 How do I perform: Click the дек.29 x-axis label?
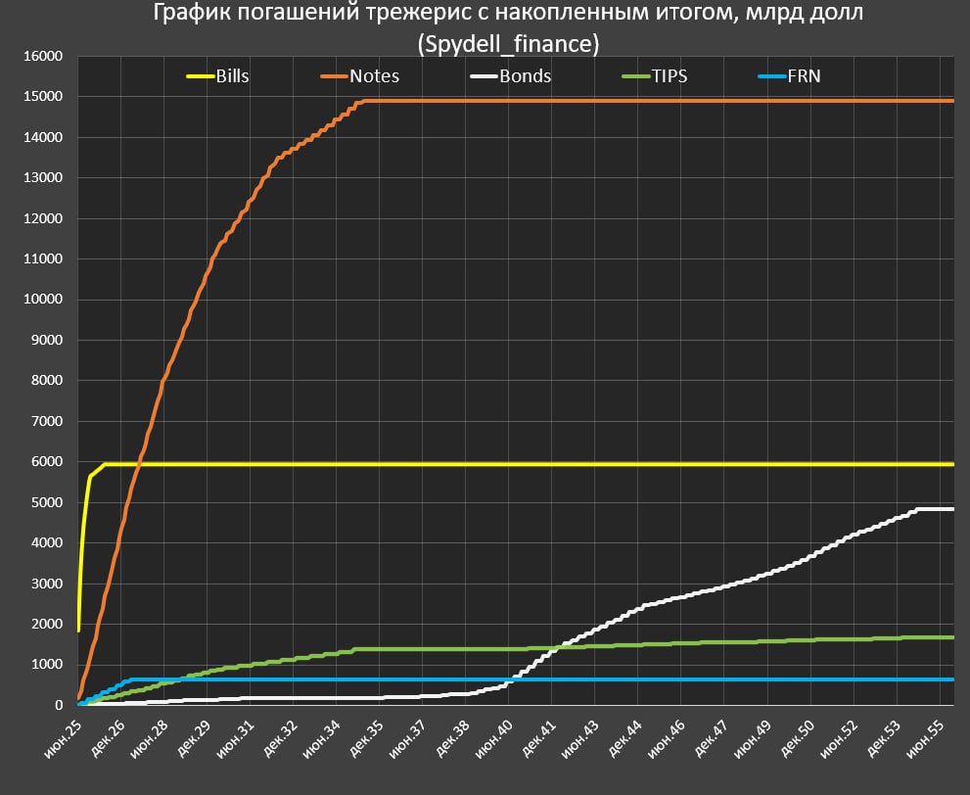click(193, 738)
